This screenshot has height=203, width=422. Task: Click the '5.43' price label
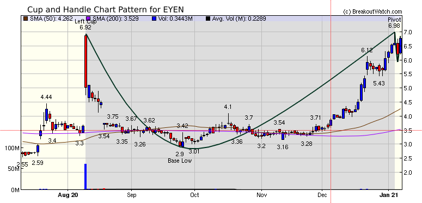[x=378, y=84]
